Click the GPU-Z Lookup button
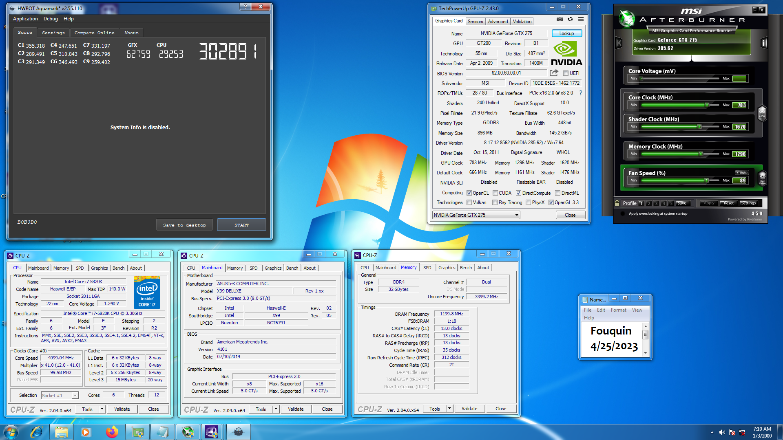 [566, 33]
